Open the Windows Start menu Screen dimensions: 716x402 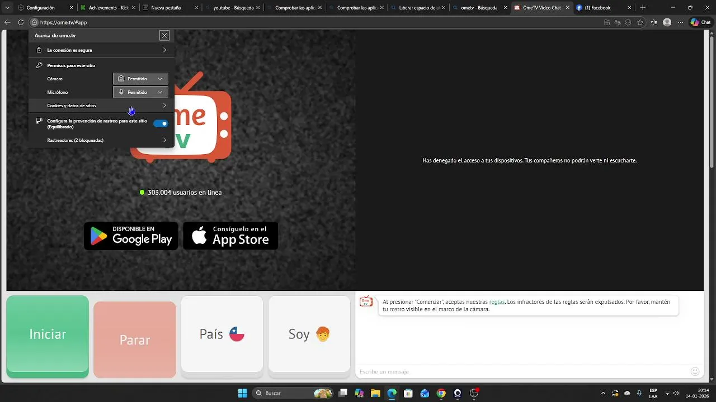pos(243,393)
